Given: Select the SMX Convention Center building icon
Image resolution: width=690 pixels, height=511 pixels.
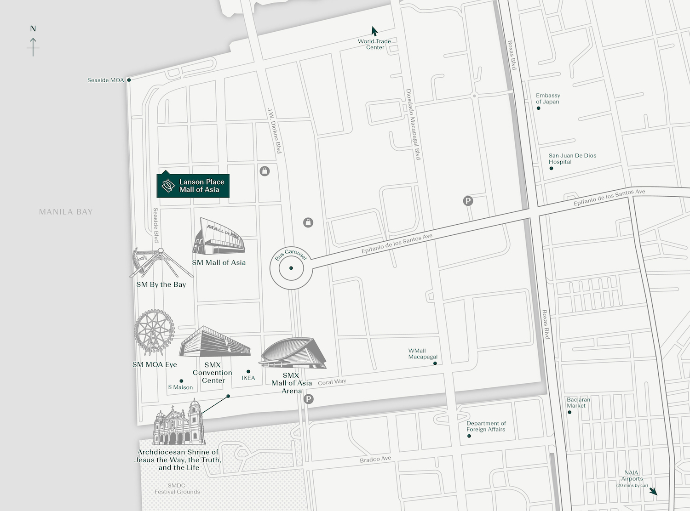Looking at the screenshot, I should pyautogui.click(x=214, y=342).
